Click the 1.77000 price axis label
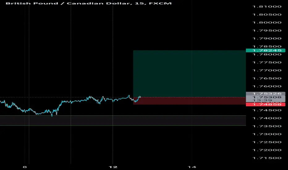Viewport: 288px width, 170px height. (267, 70)
